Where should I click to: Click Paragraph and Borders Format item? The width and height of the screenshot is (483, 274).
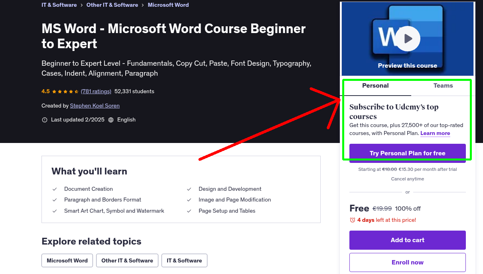103,200
